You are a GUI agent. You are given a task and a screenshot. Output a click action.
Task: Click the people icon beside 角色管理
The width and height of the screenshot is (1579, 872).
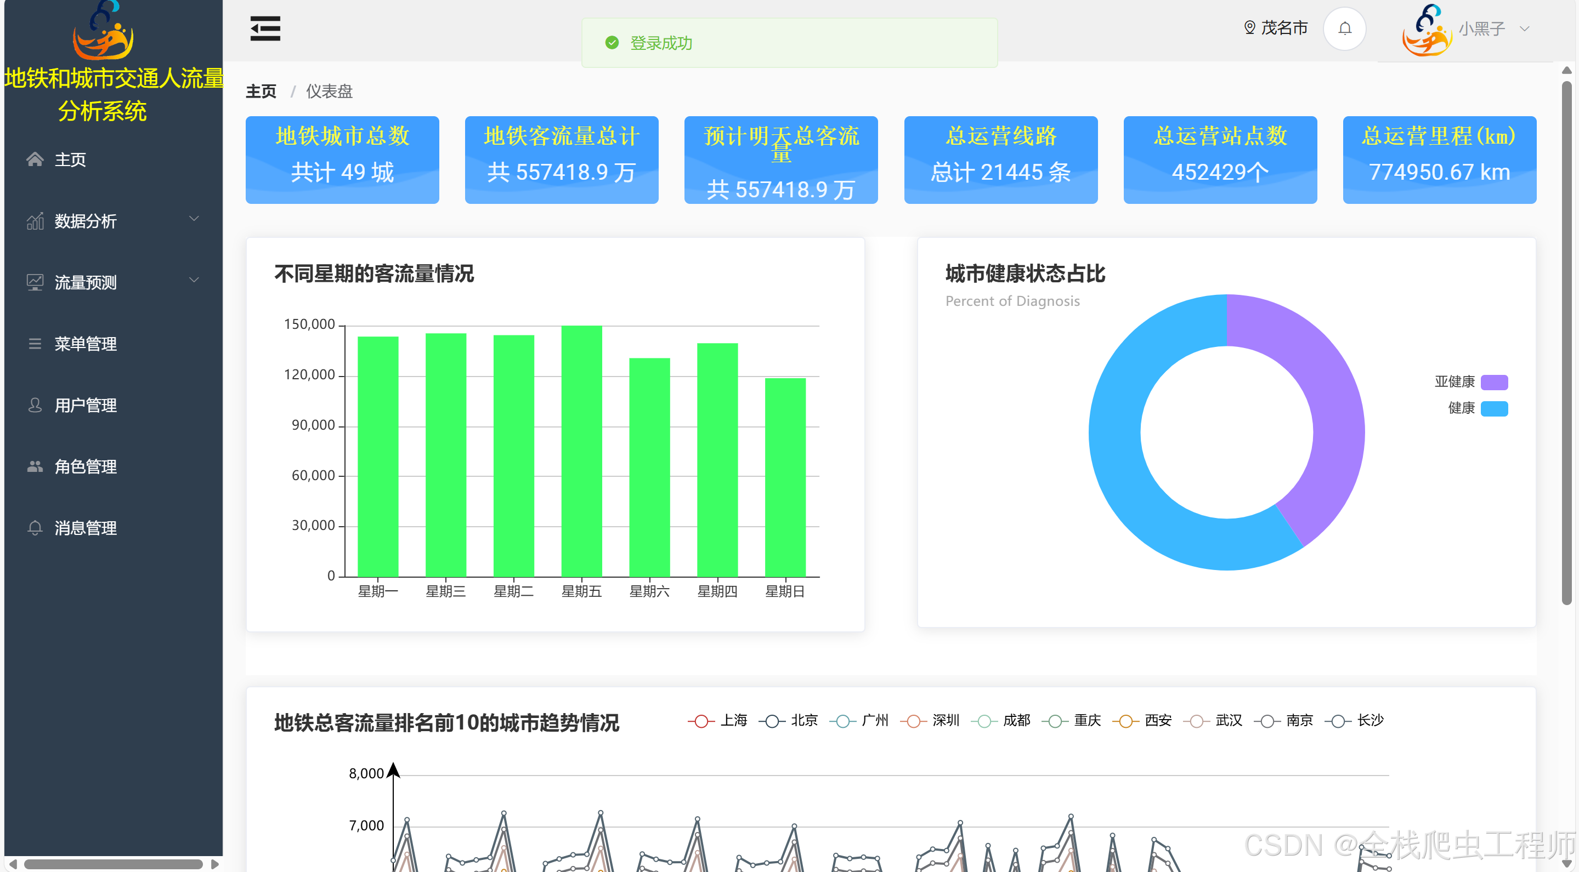(x=35, y=466)
